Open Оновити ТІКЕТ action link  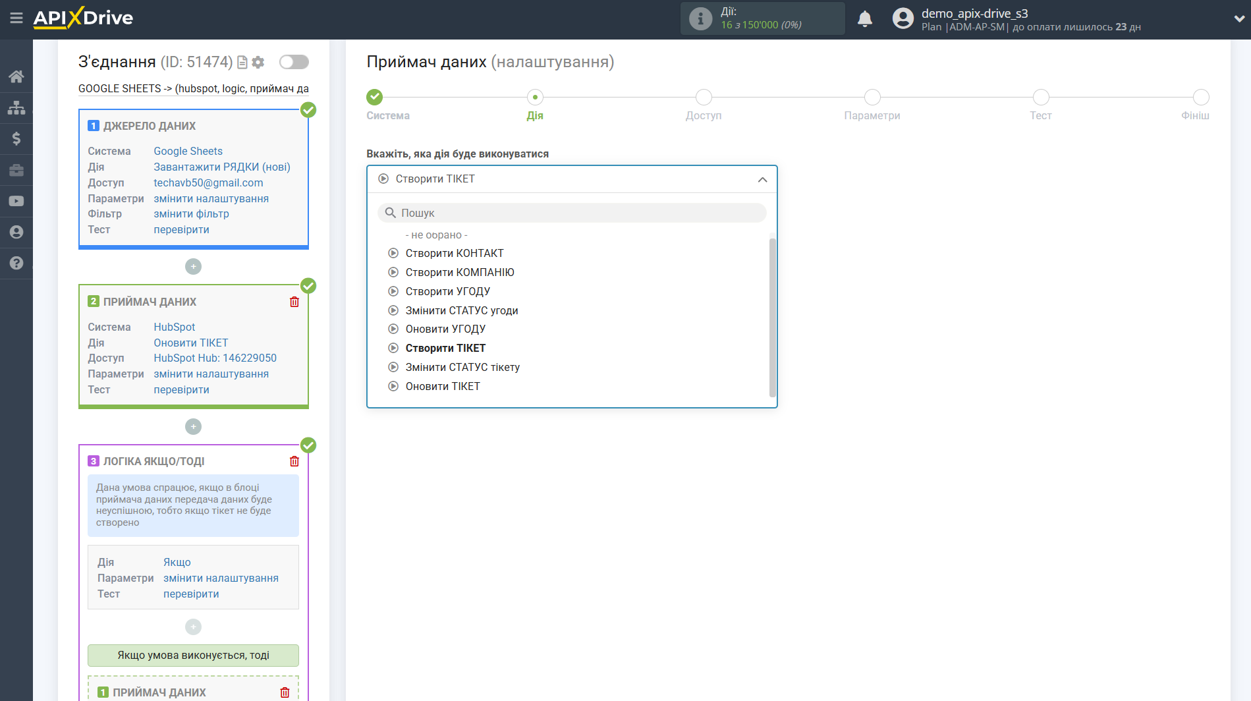pos(190,343)
